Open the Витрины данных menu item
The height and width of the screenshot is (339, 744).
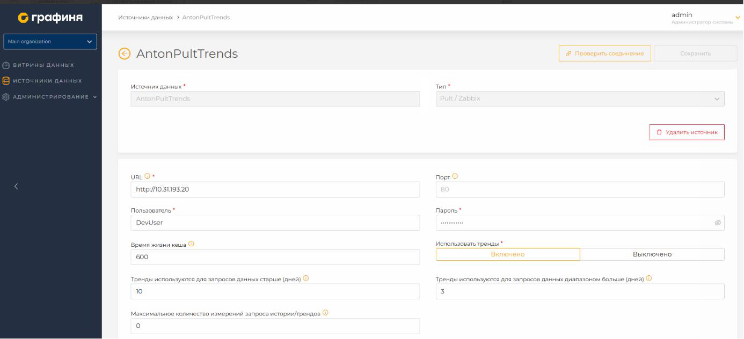43,65
